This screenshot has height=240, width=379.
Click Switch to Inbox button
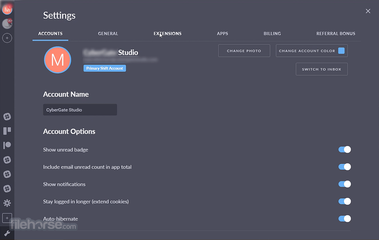(x=322, y=69)
